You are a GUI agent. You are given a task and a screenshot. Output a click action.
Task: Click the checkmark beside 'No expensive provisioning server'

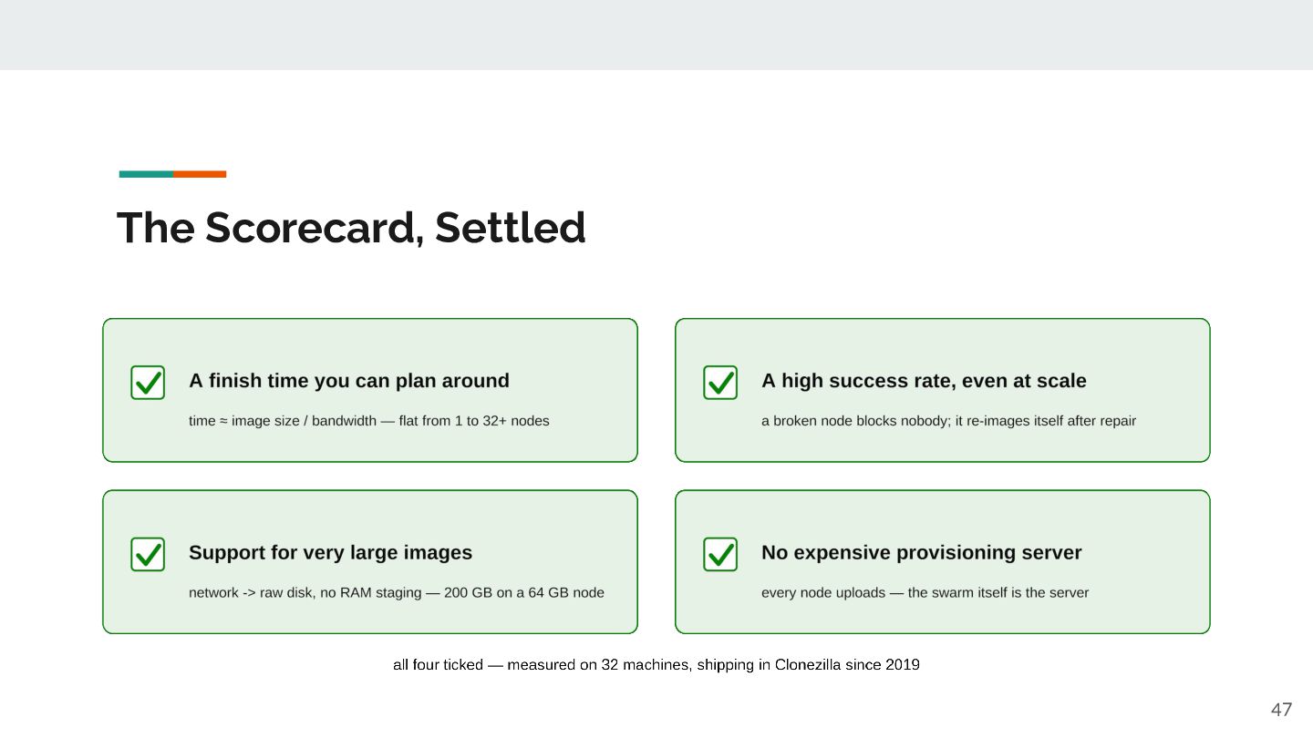[x=720, y=554]
